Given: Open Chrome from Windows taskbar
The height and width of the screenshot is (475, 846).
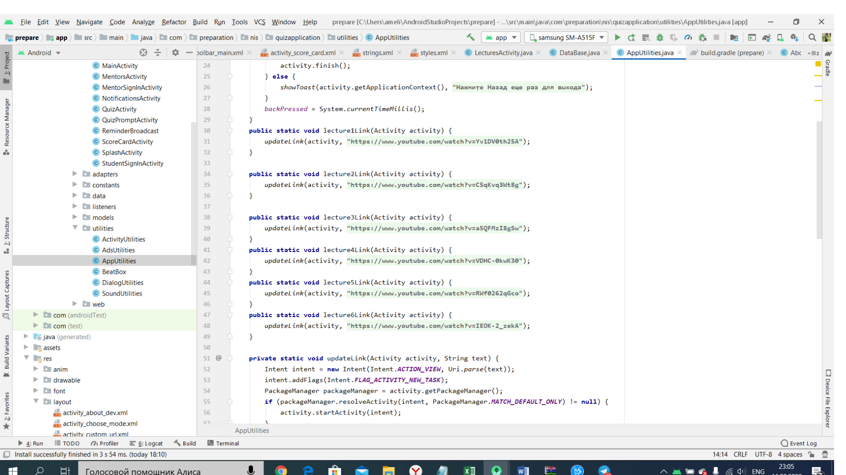Looking at the screenshot, I should (x=281, y=470).
